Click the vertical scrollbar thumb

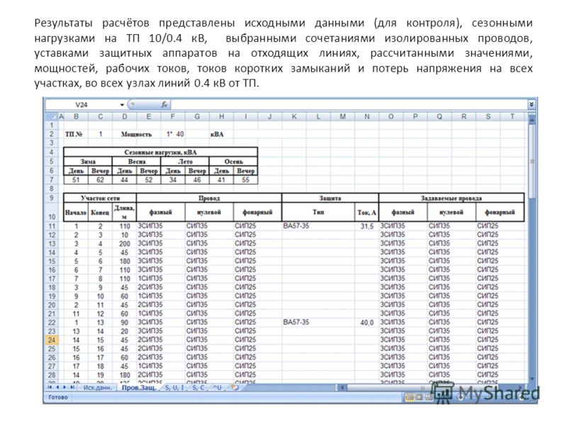click(x=532, y=161)
